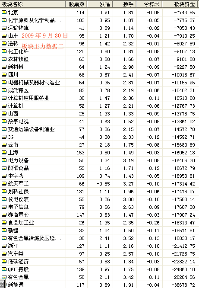Viewport: 199px width, 288px height.
Task: Click the icon beside 数字电视 row
Action: pyautogui.click(x=4, y=122)
